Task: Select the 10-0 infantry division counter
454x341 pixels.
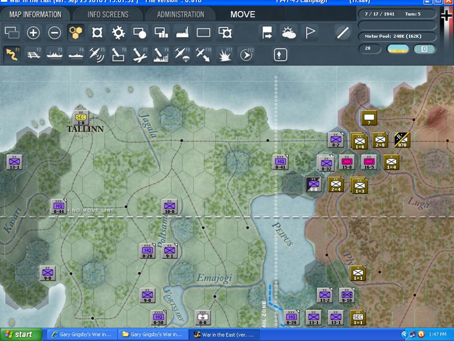Action: (x=170, y=207)
